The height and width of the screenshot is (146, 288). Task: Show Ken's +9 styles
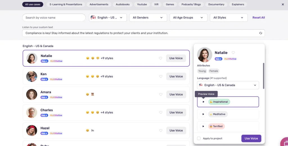[x=107, y=76]
